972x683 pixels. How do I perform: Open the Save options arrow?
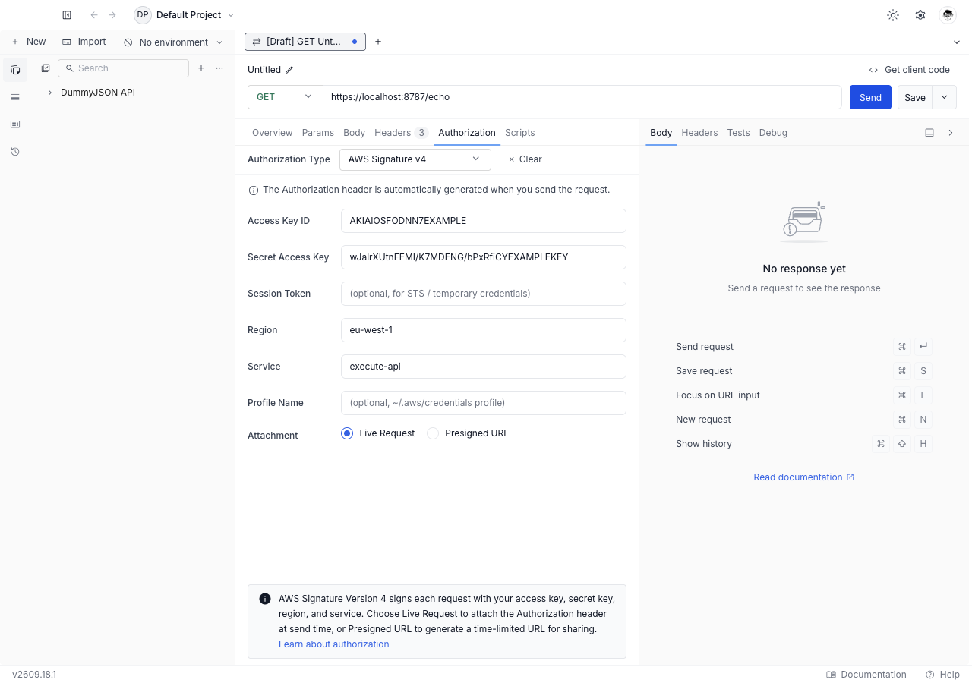pyautogui.click(x=945, y=97)
